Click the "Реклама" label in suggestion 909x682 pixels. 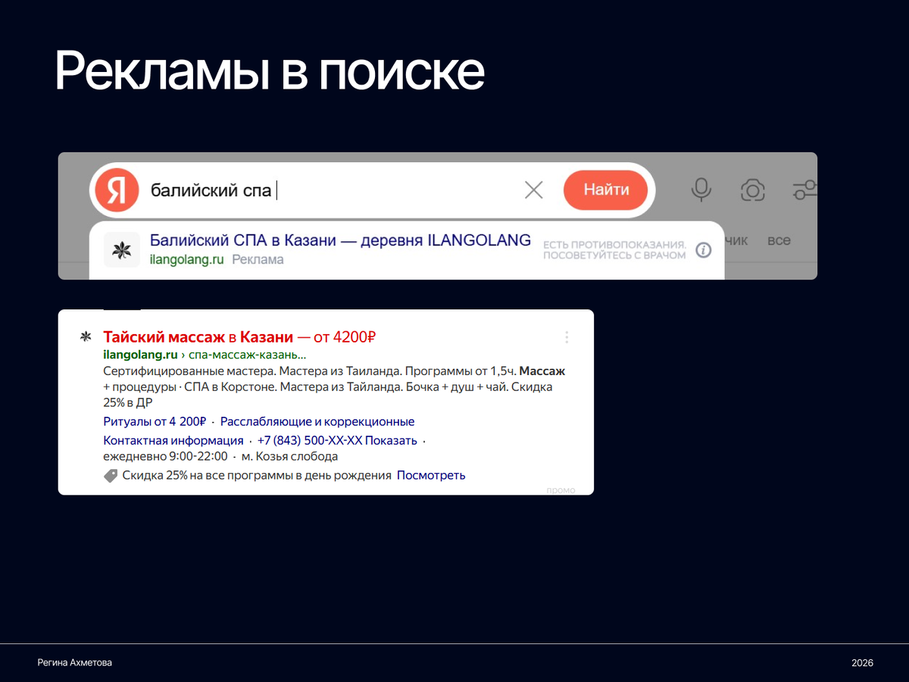click(x=258, y=259)
